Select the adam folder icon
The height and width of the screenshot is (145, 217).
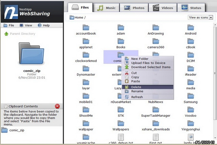pyautogui.click(x=121, y=27)
